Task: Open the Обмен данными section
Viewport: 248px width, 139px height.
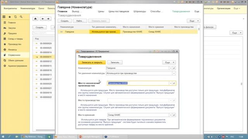Action: coord(15,60)
